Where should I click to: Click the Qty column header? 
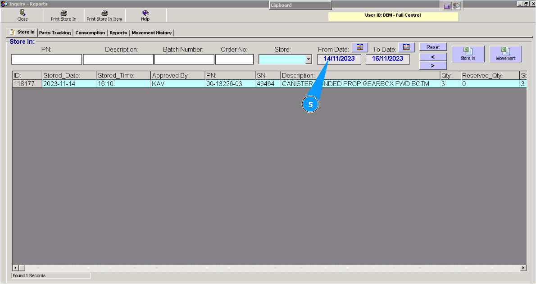(450, 75)
